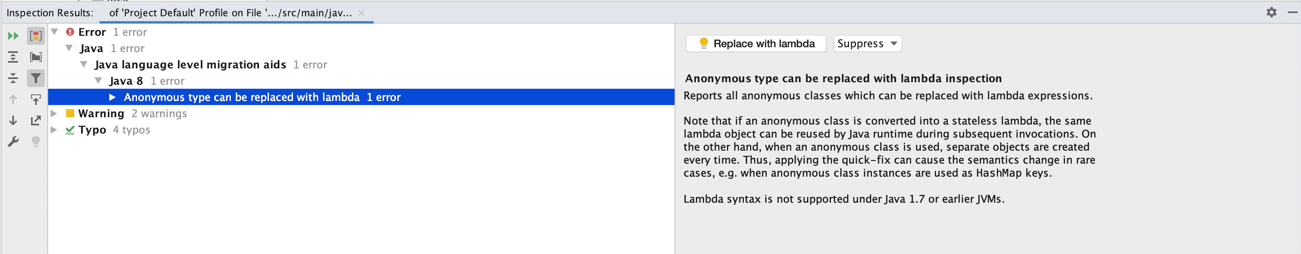Expand the Warning tree node

pyautogui.click(x=53, y=114)
